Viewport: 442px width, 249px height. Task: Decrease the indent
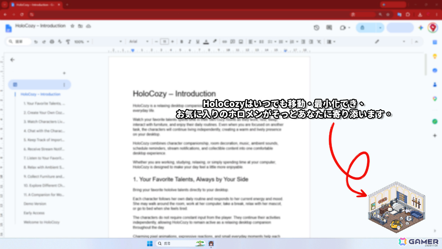pyautogui.click(x=303, y=42)
